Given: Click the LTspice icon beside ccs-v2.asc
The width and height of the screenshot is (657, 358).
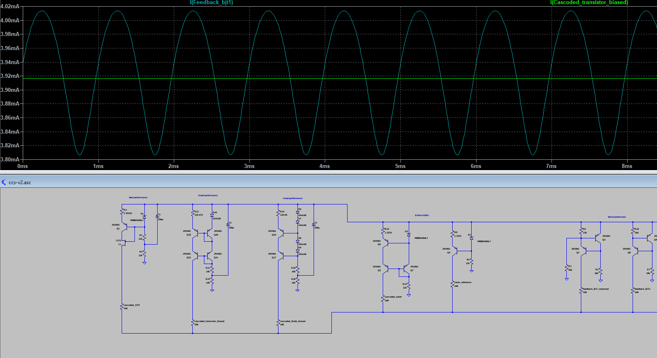Looking at the screenshot, I should pyautogui.click(x=4, y=182).
